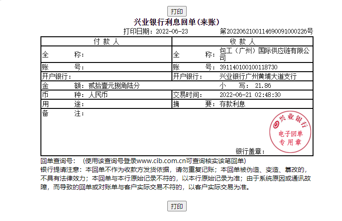Click the 回单查询号 query number line

point(143,161)
